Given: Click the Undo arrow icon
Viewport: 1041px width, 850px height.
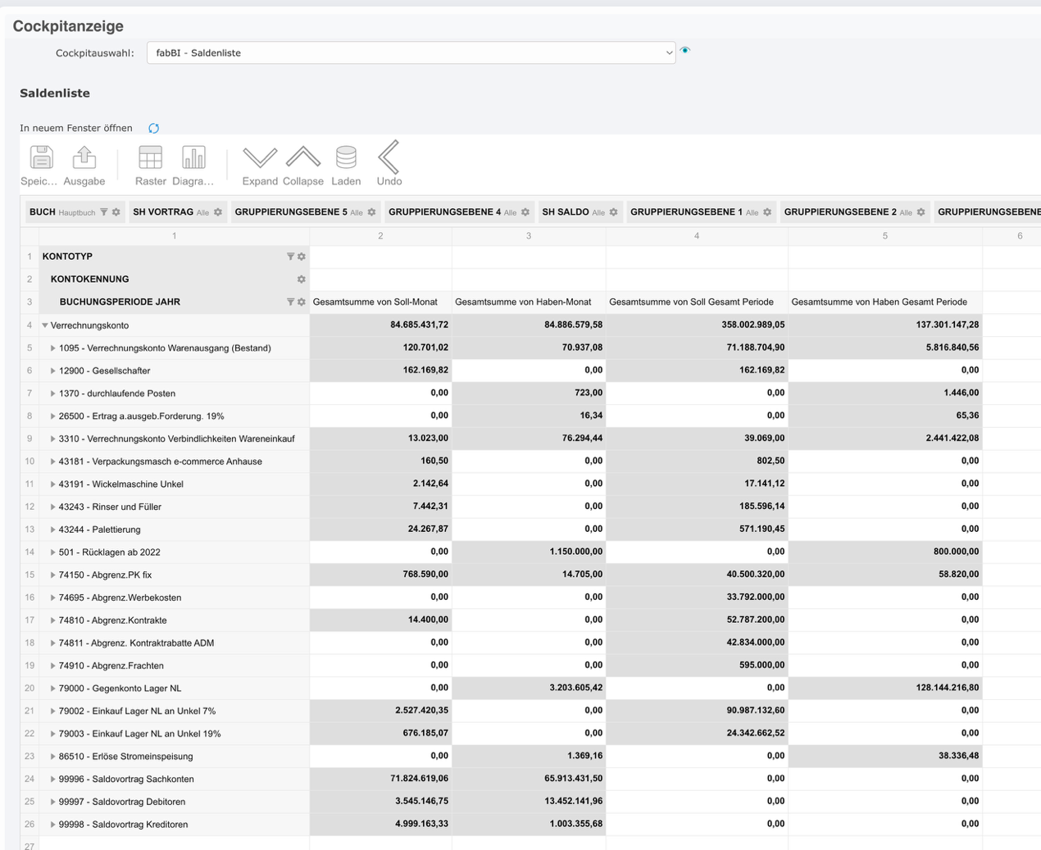Looking at the screenshot, I should [x=389, y=157].
